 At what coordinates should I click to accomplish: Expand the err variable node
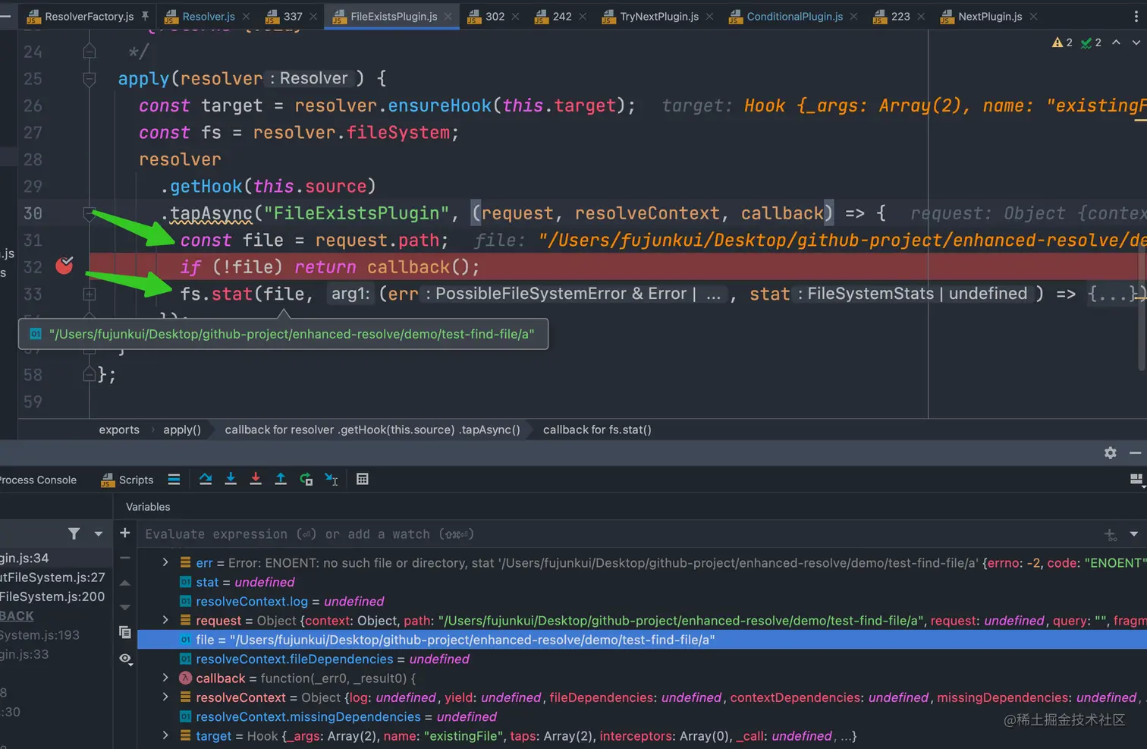(165, 562)
